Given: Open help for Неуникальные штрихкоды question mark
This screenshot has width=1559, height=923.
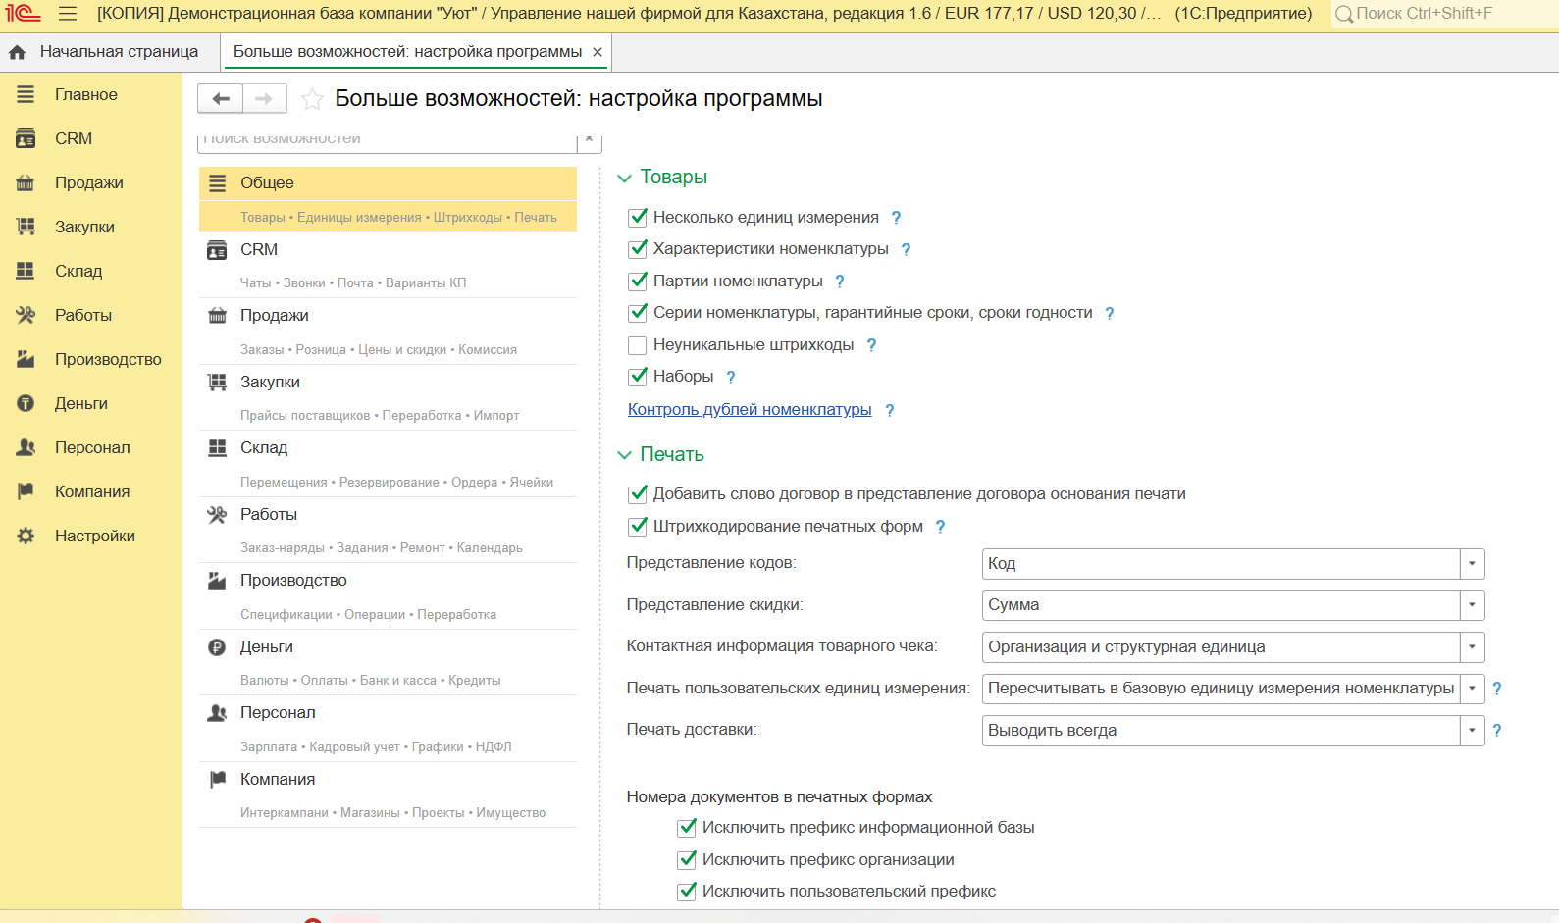Looking at the screenshot, I should pos(871,345).
